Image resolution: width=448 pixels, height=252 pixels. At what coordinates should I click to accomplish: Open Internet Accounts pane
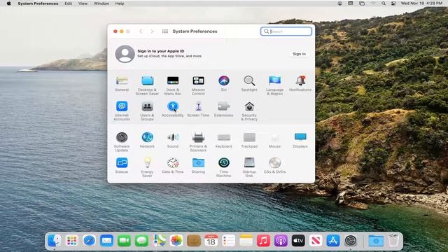tap(122, 111)
